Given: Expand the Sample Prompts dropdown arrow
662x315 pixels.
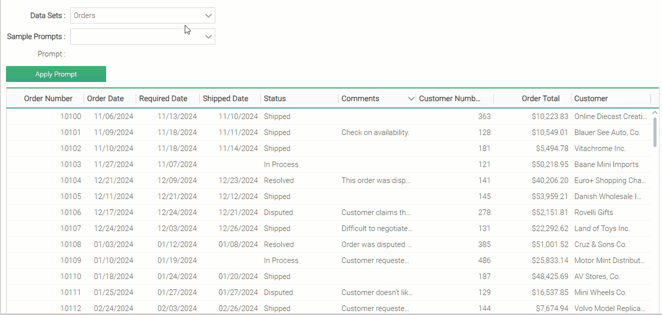Looking at the screenshot, I should [209, 36].
